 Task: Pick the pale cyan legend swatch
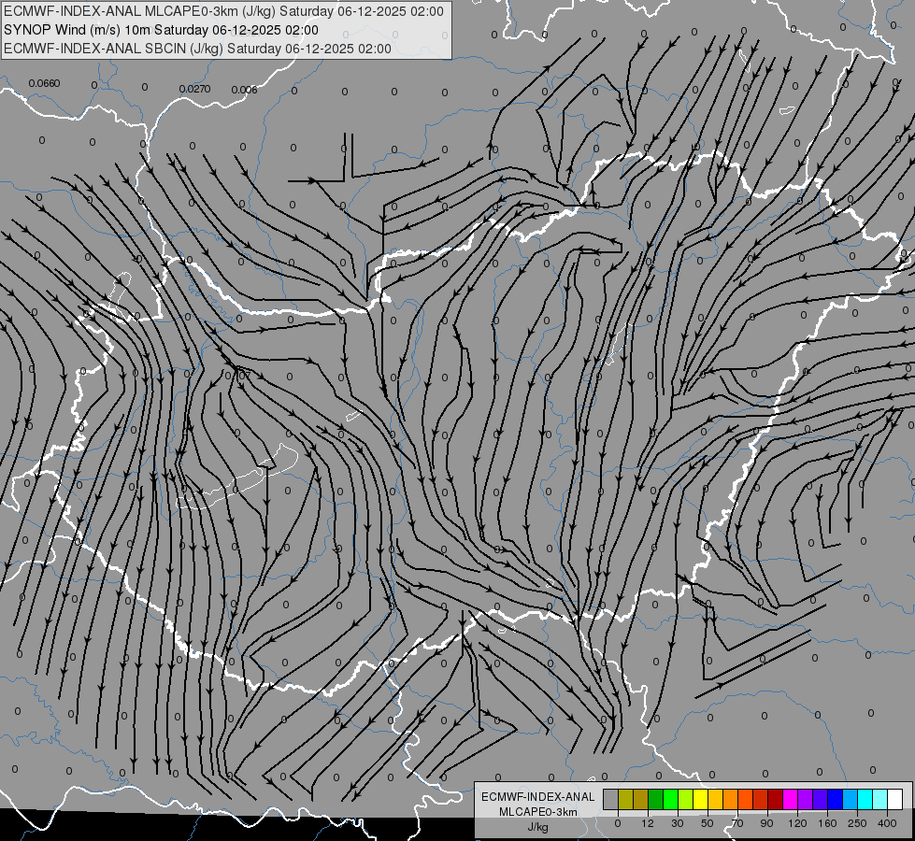tap(880, 799)
